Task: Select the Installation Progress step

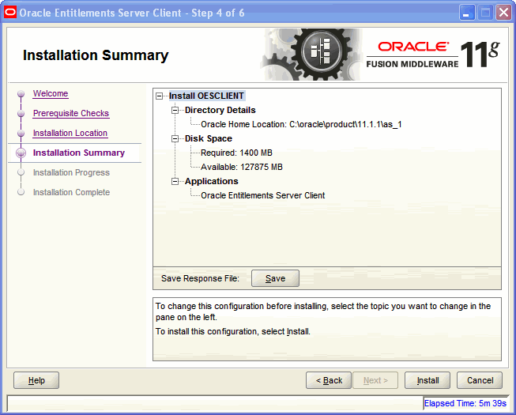Action: (71, 172)
